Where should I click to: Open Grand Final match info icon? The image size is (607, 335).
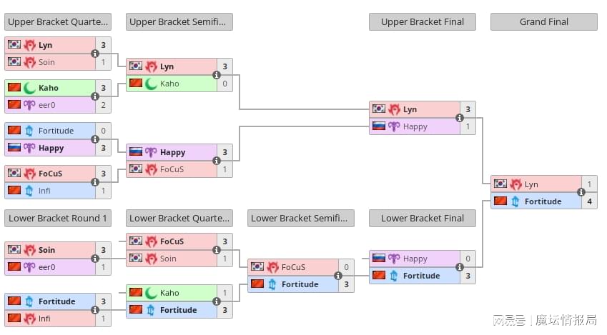click(x=581, y=192)
